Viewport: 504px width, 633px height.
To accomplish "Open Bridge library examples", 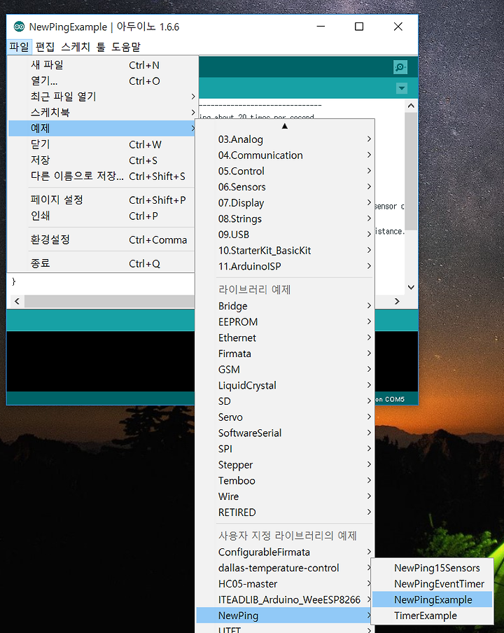I will pos(285,306).
